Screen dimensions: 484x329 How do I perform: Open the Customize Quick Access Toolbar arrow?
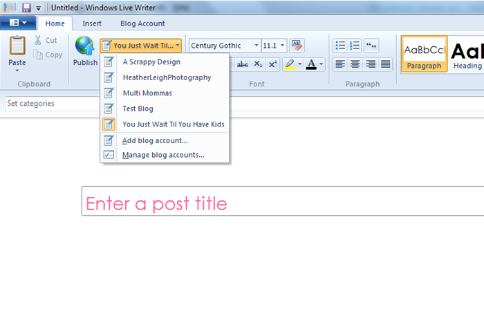[x=39, y=8]
